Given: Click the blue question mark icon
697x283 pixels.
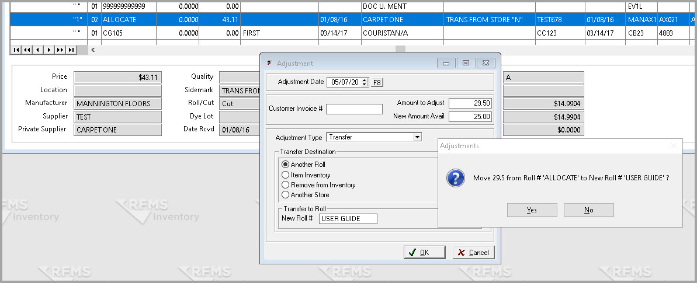Looking at the screenshot, I should 456,178.
